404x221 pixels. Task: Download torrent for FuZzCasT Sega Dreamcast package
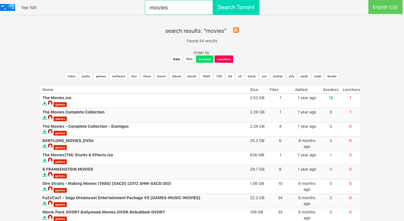tap(45, 203)
